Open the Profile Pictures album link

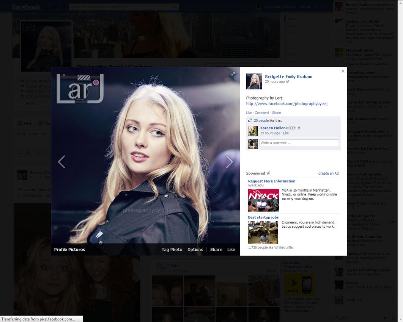click(69, 249)
